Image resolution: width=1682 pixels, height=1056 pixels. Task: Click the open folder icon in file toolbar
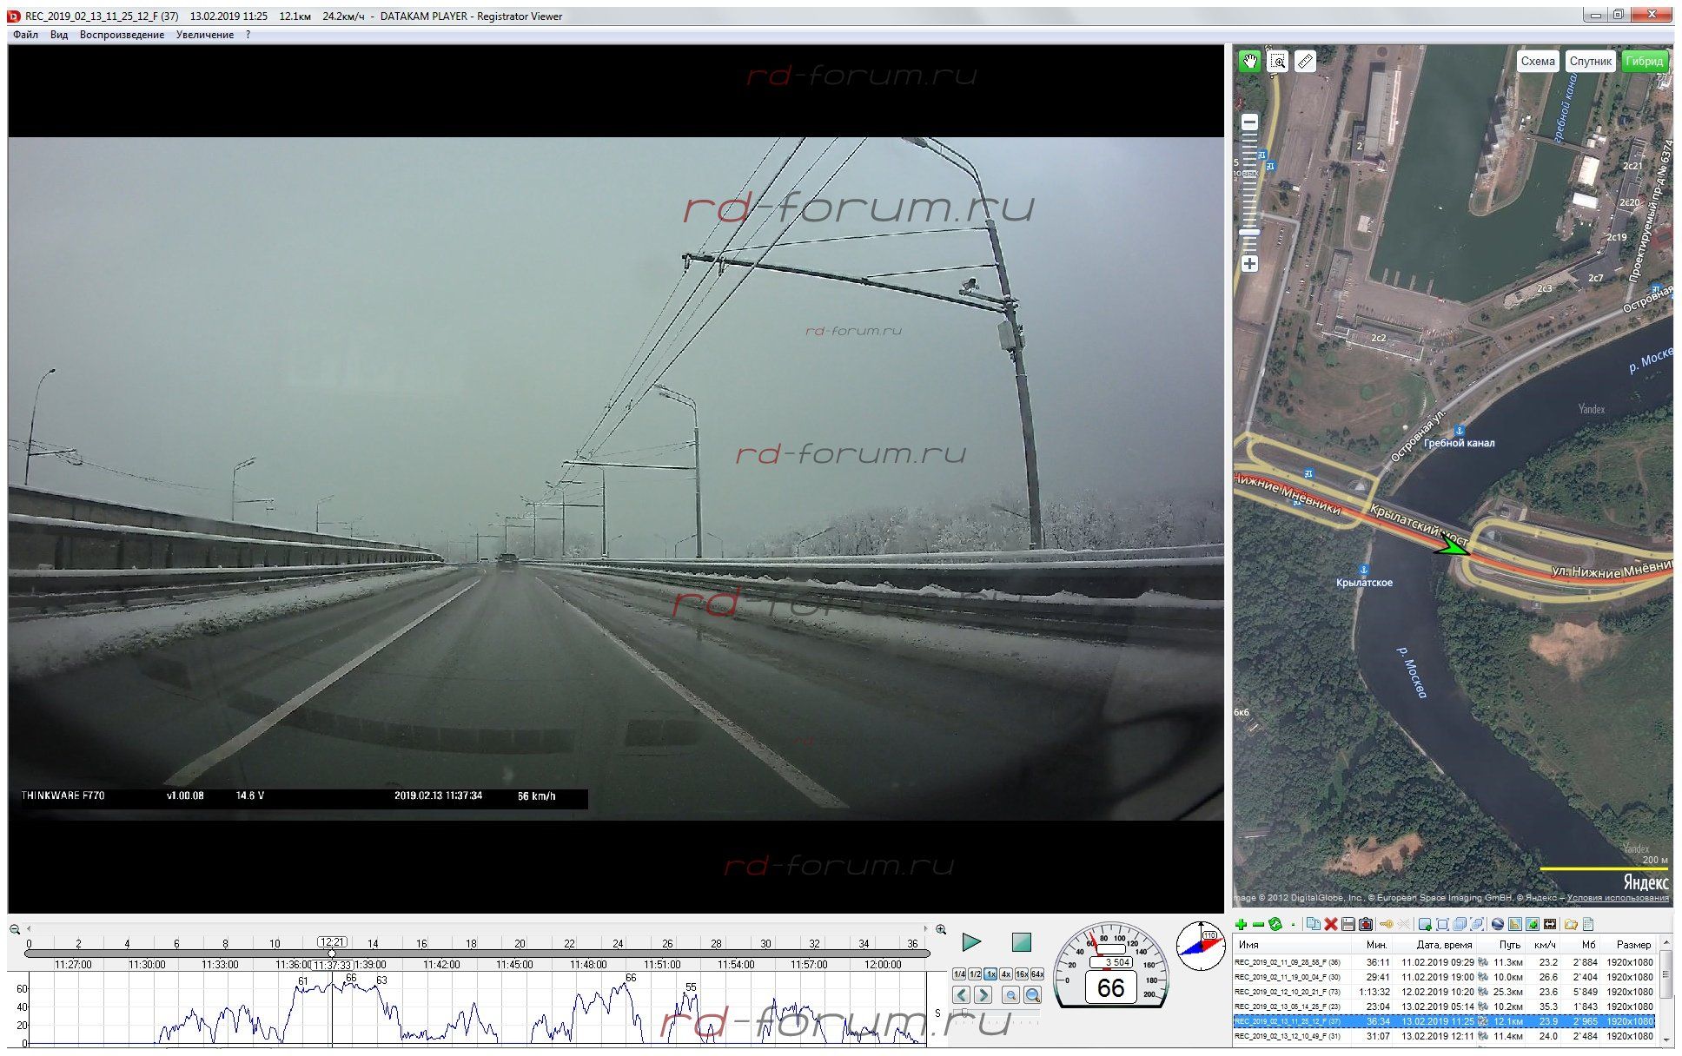pyautogui.click(x=1570, y=924)
